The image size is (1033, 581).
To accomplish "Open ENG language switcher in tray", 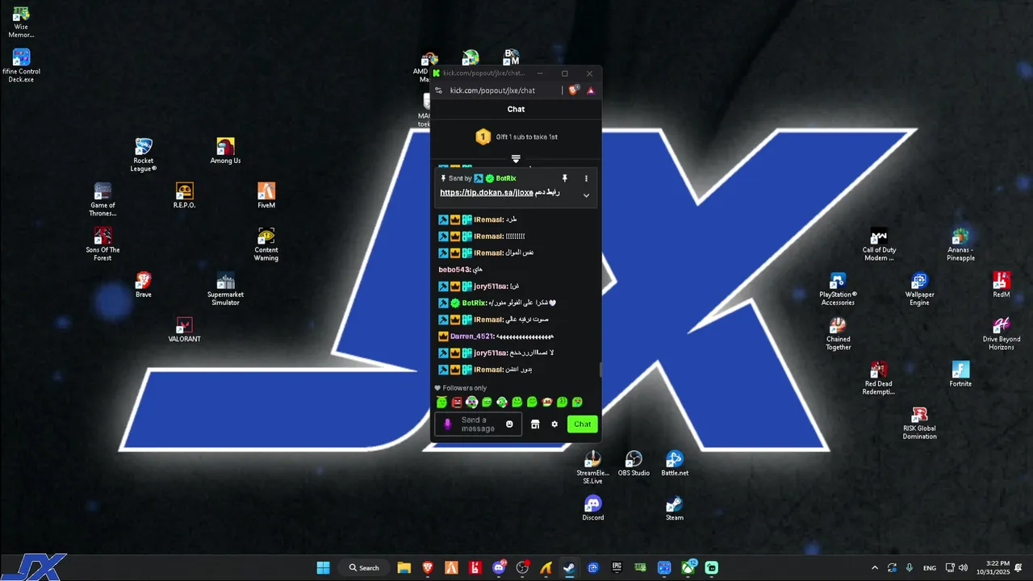I will 930,568.
